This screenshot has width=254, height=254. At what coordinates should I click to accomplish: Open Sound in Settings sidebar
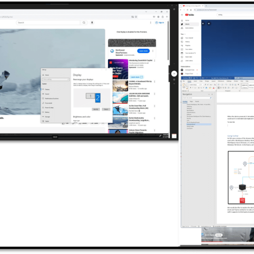46,94
